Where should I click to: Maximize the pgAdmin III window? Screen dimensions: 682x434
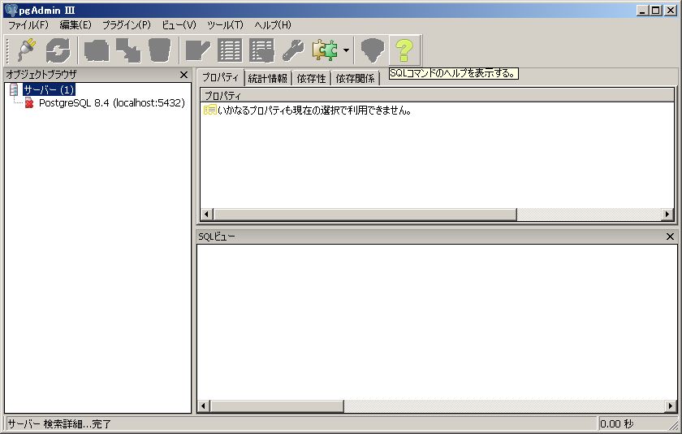656,10
